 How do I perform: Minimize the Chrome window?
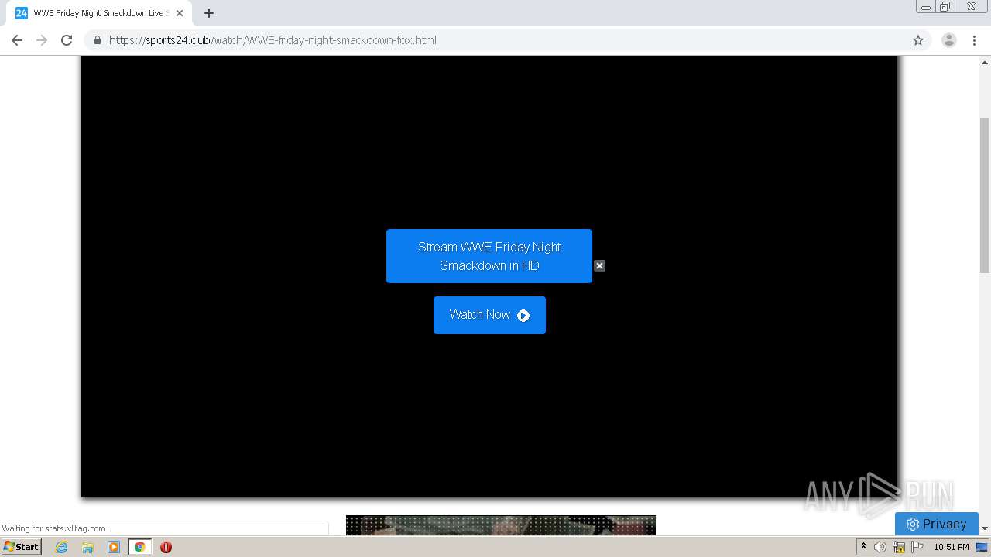[926, 7]
